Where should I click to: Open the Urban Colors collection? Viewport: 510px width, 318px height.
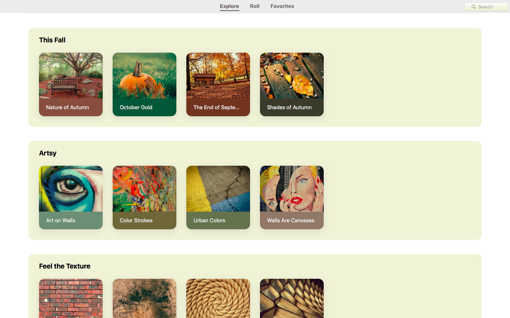pyautogui.click(x=218, y=198)
